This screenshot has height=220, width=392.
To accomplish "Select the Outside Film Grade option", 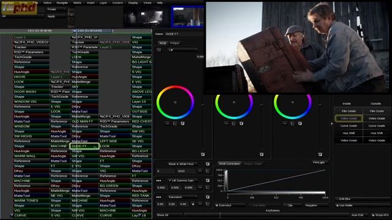I will (377, 111).
